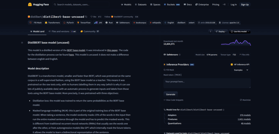Open the arxiv:1910.01108 paper tag

click(207, 23)
